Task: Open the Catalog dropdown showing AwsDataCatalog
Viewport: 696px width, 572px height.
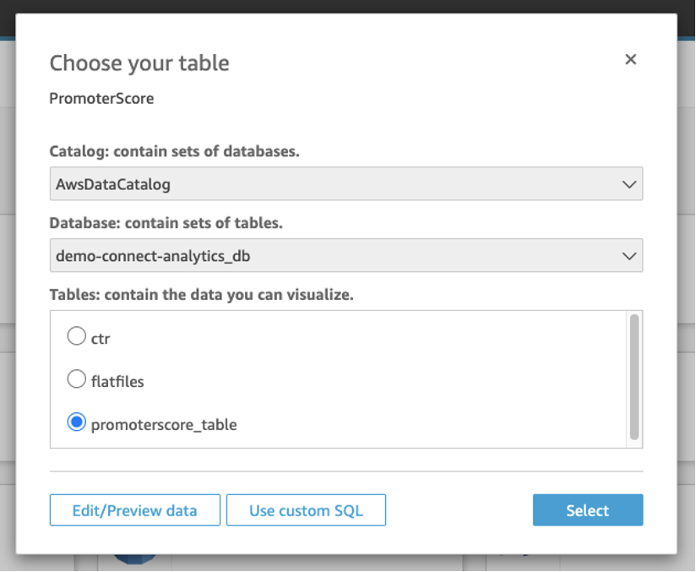Action: pos(346,184)
